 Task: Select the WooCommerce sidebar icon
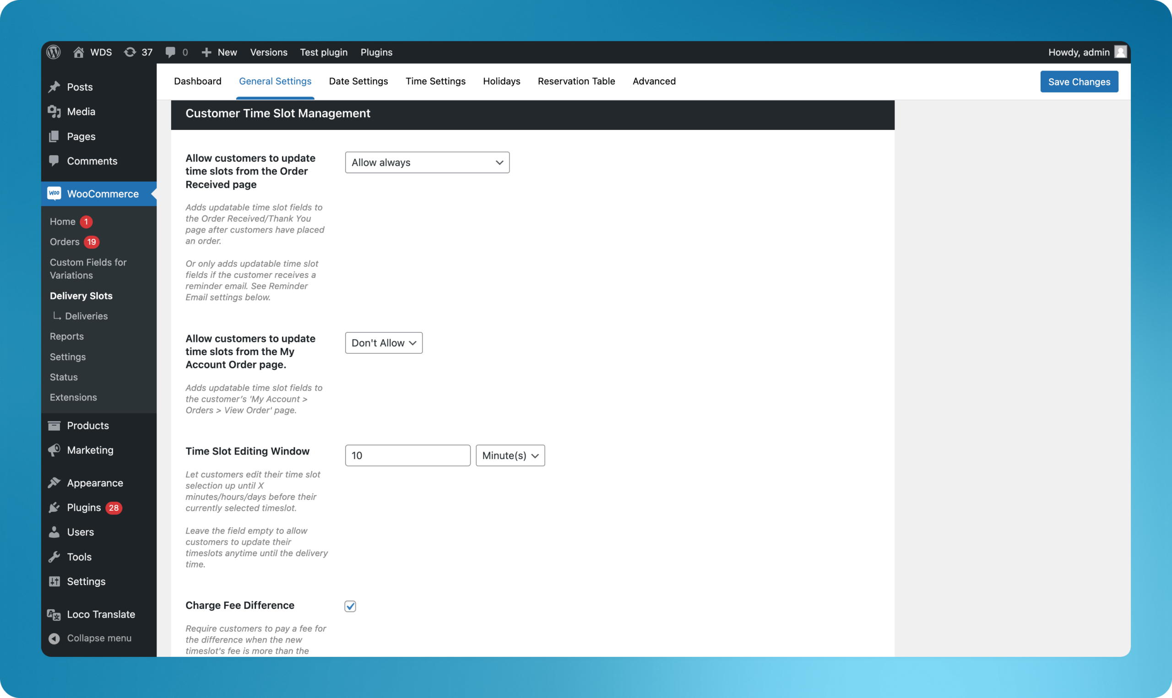(x=54, y=194)
